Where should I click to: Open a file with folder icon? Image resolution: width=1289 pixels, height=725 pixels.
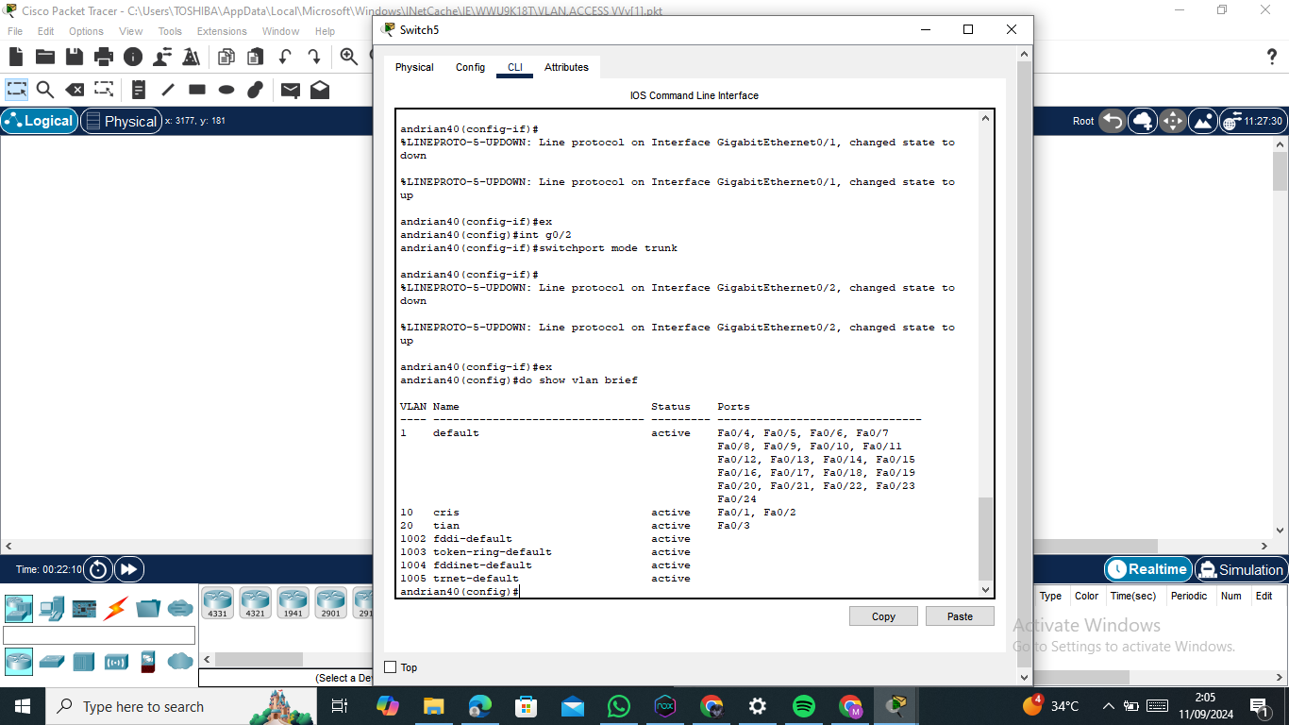tap(45, 57)
